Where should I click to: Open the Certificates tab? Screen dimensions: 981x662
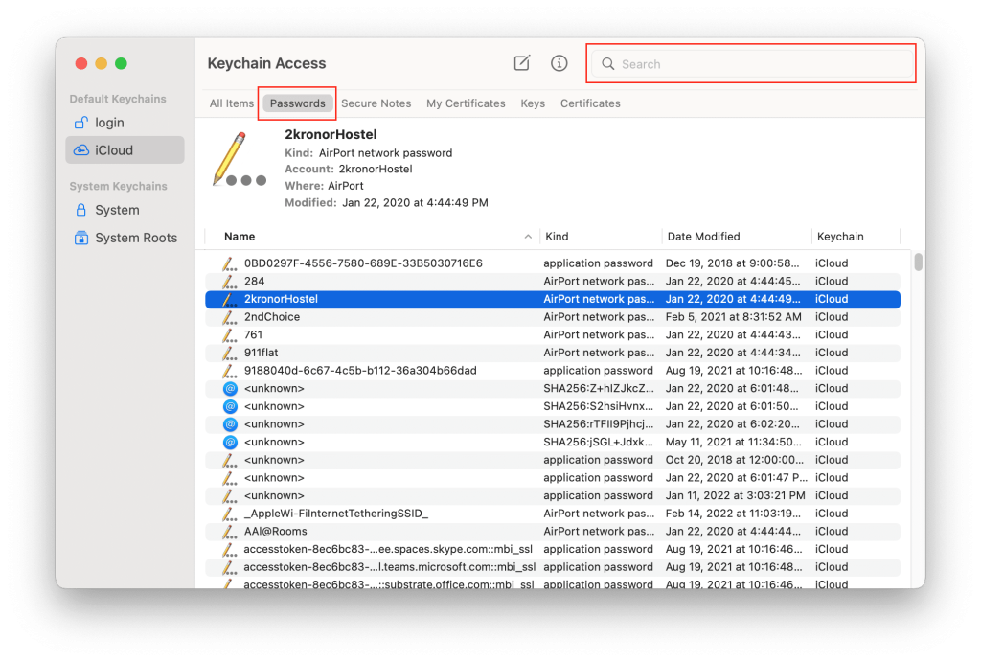590,103
